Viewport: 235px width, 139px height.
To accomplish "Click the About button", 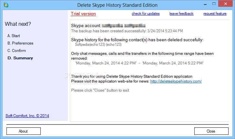I will (x=24, y=131).
